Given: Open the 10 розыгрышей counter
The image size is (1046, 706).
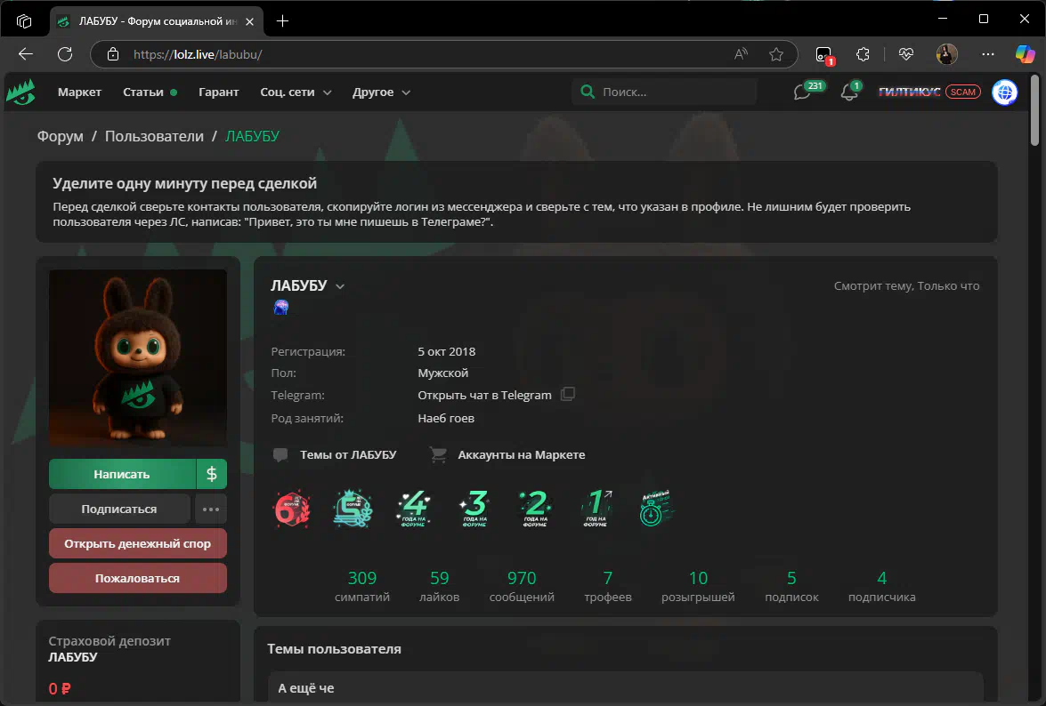Looking at the screenshot, I should coord(698,586).
